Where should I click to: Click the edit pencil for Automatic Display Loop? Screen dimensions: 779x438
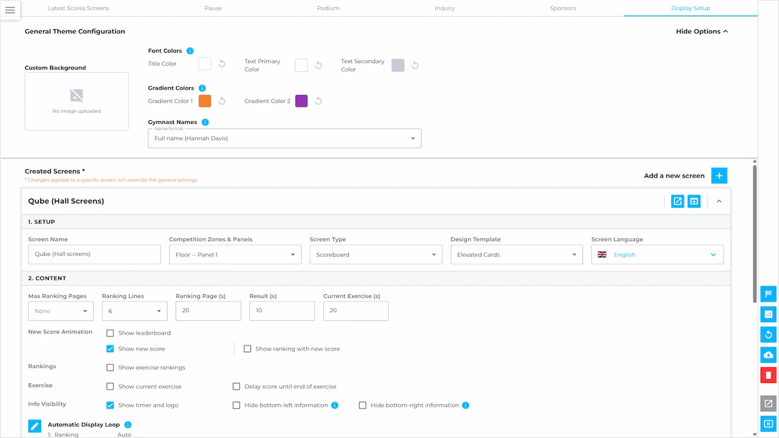pos(35,426)
